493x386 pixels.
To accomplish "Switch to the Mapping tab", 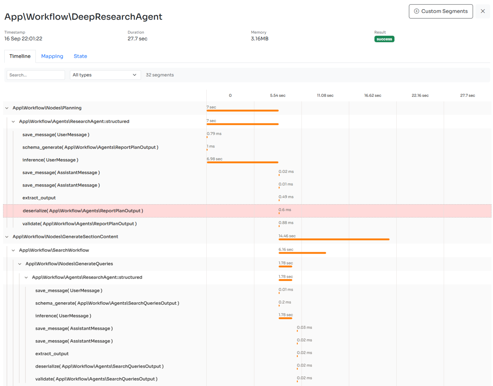I will (x=52, y=56).
